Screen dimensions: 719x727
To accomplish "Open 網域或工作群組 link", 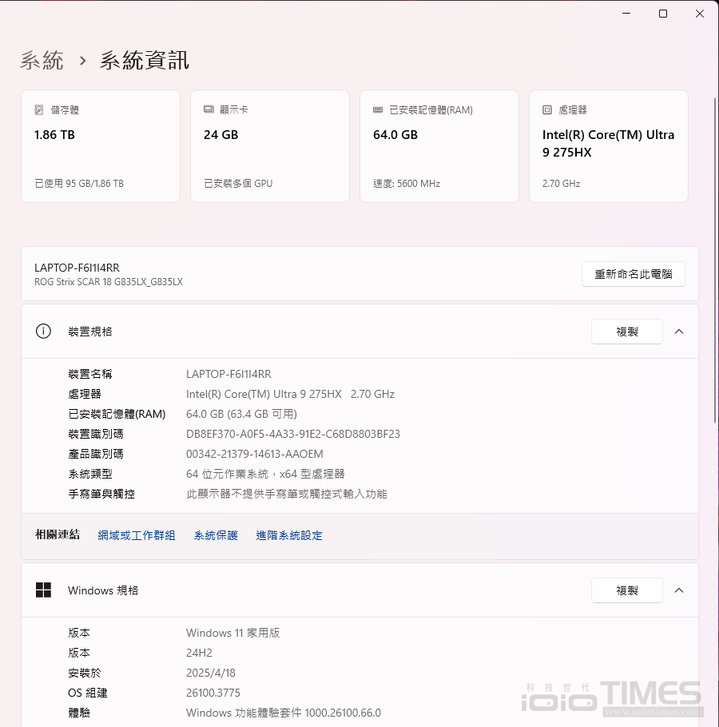I will pyautogui.click(x=137, y=535).
